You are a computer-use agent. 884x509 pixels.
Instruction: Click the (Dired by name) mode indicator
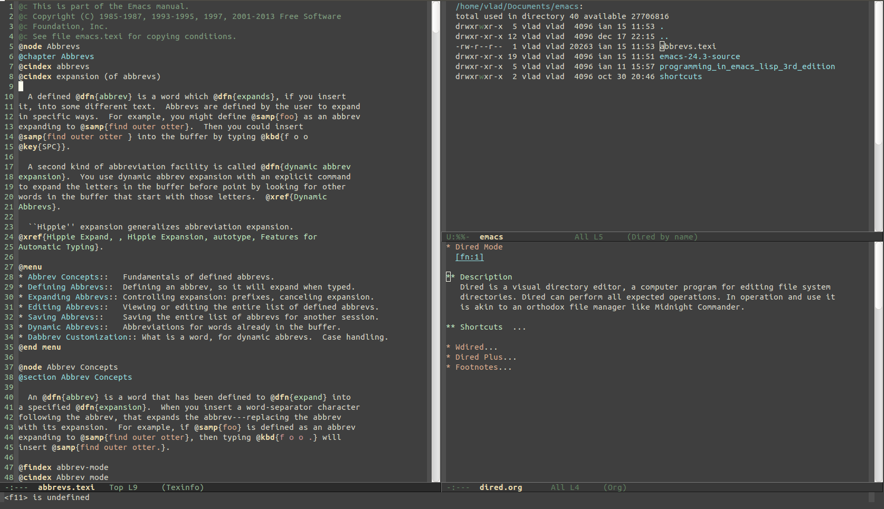[662, 237]
